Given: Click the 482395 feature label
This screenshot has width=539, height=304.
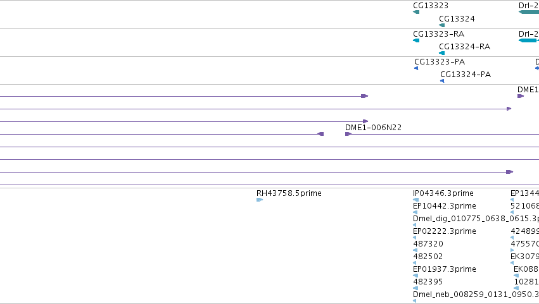Looking at the screenshot, I should click(x=428, y=282).
